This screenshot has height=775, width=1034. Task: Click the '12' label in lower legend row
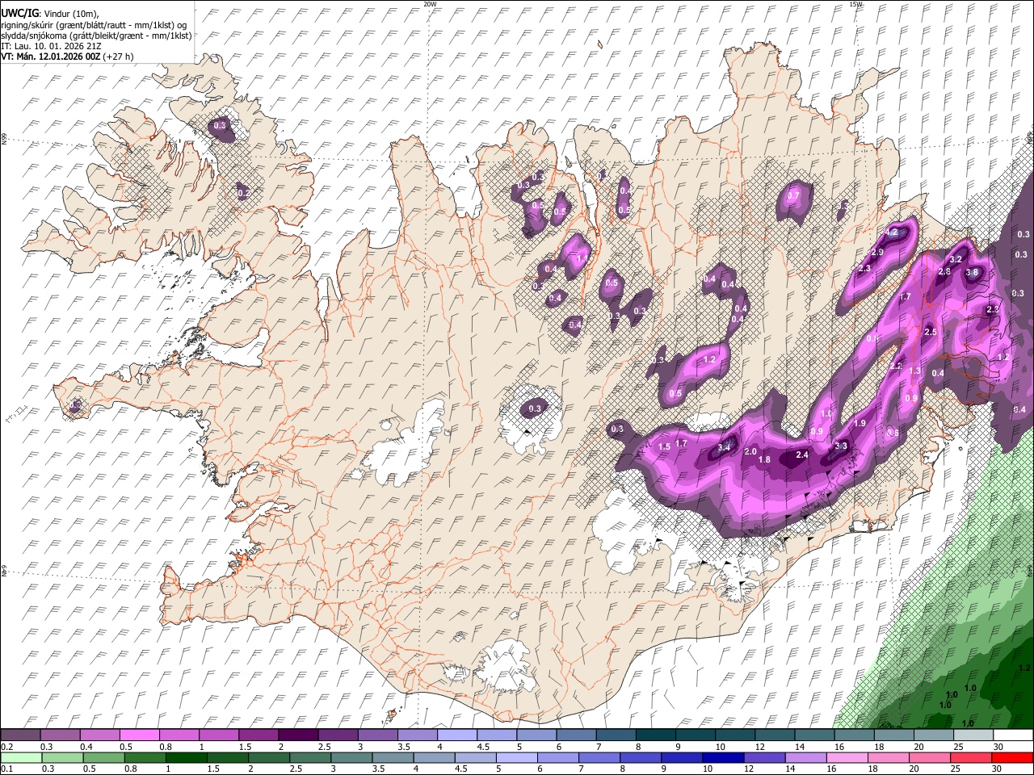coord(750,769)
